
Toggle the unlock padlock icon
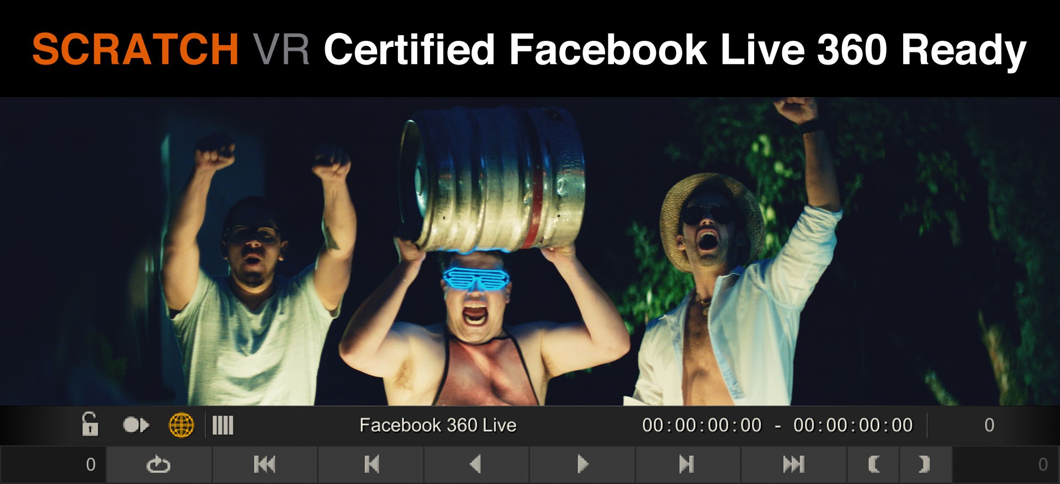(x=90, y=425)
